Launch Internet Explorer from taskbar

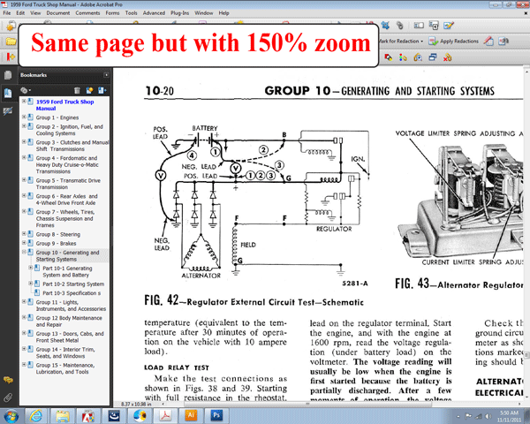(35, 416)
